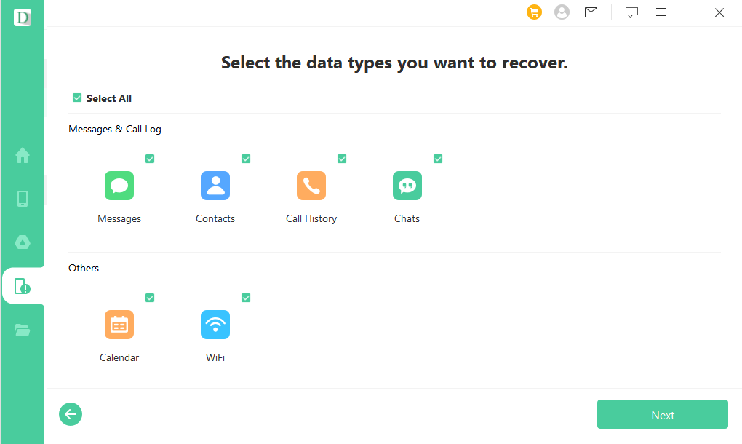Open the feedback chat bubble icon

(x=631, y=12)
